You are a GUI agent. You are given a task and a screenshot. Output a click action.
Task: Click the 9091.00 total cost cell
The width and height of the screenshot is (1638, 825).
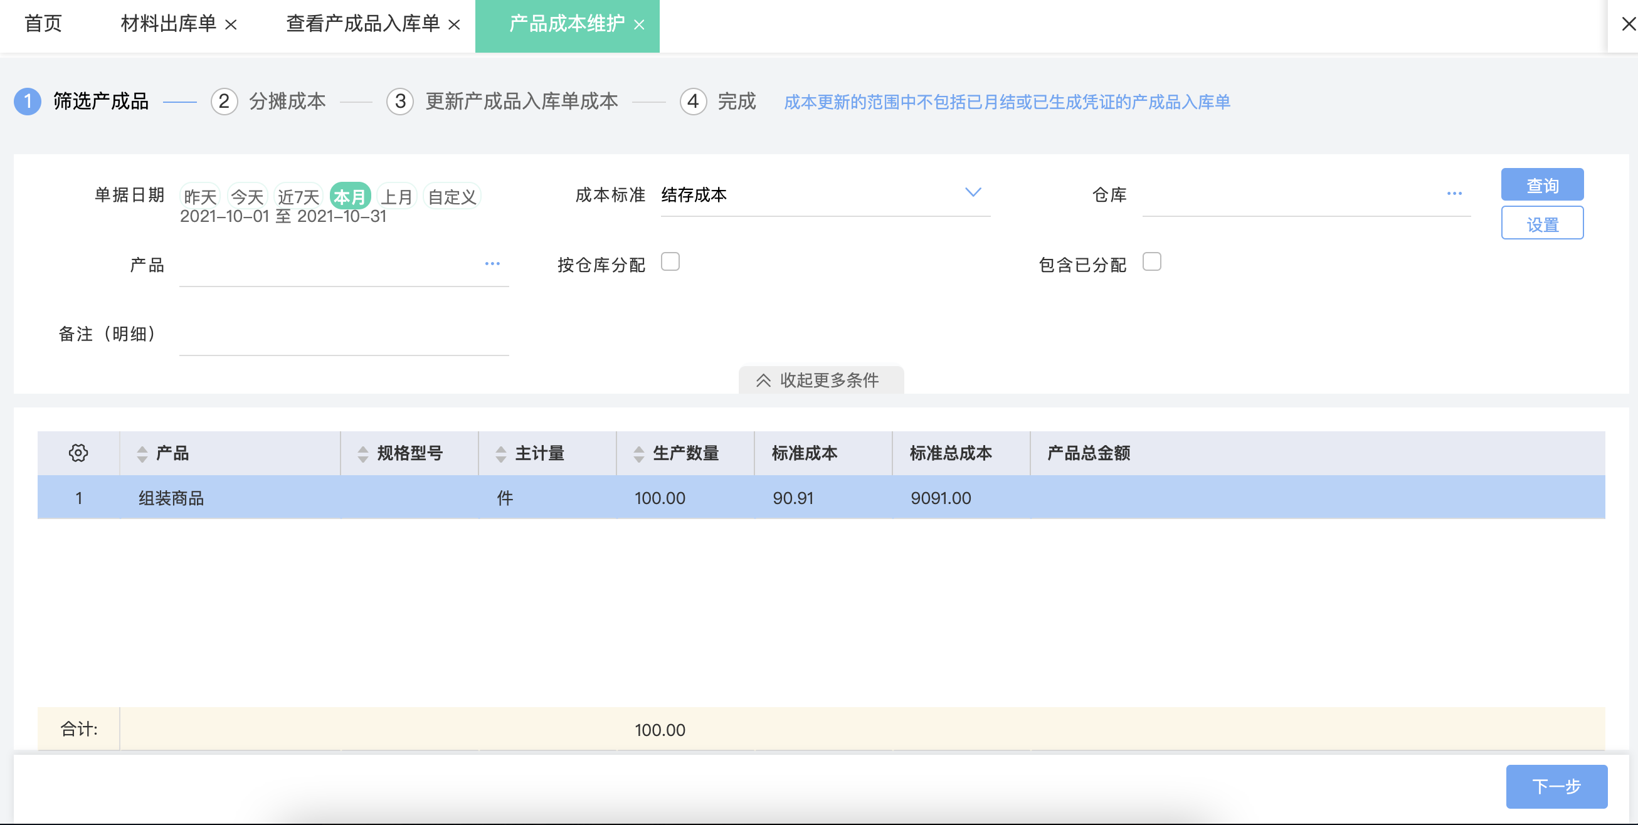coord(941,498)
